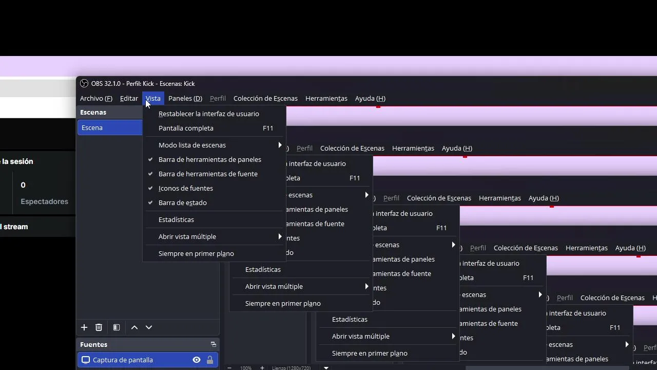
Task: Click the Fuentes panel title
Action: coord(93,344)
